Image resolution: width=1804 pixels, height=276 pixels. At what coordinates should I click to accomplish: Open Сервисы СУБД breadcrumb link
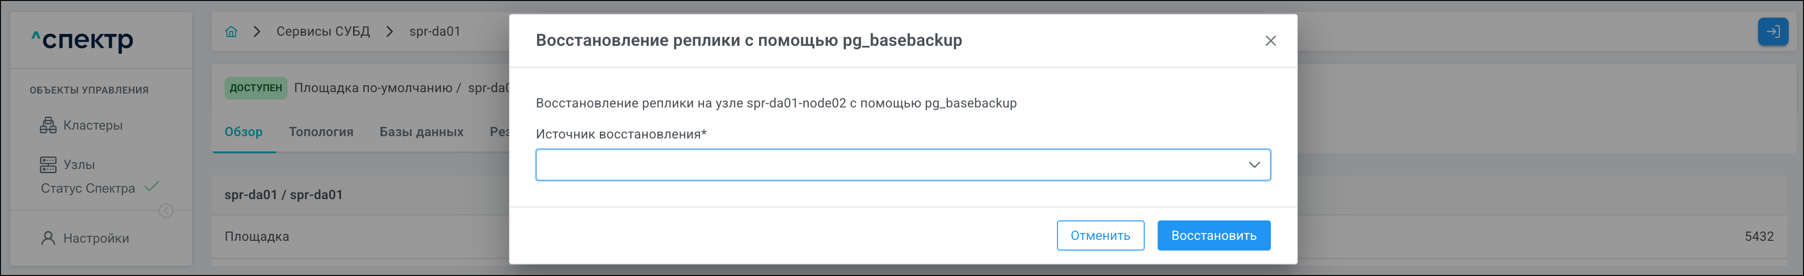coord(323,31)
